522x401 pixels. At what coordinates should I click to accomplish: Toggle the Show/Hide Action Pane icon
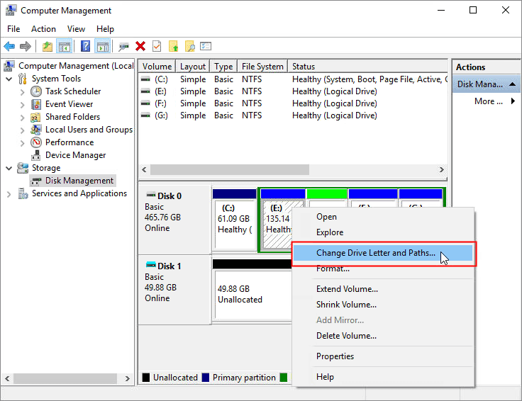click(103, 46)
